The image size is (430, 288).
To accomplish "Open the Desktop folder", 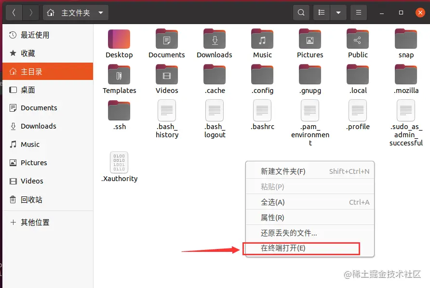I will click(x=119, y=44).
